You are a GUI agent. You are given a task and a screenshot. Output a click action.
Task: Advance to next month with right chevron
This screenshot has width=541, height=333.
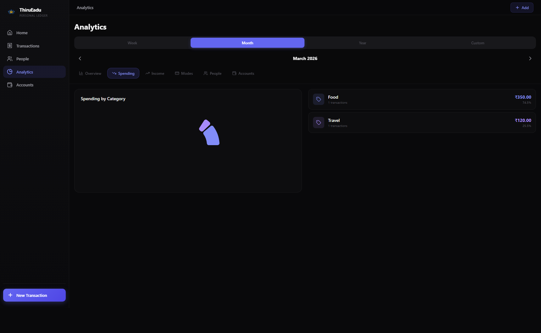tap(530, 58)
